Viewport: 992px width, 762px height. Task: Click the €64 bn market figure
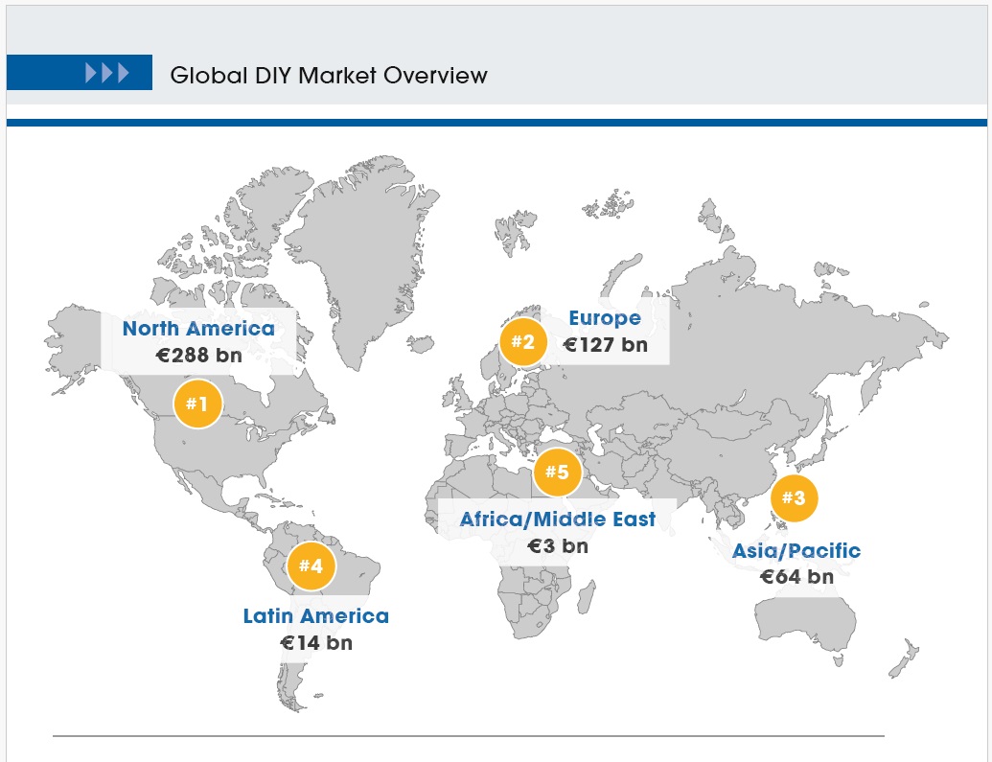796,577
